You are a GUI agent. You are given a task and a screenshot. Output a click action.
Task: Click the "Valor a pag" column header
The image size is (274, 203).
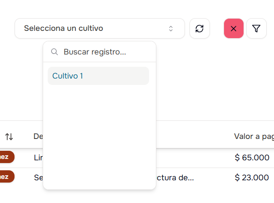pyautogui.click(x=254, y=136)
